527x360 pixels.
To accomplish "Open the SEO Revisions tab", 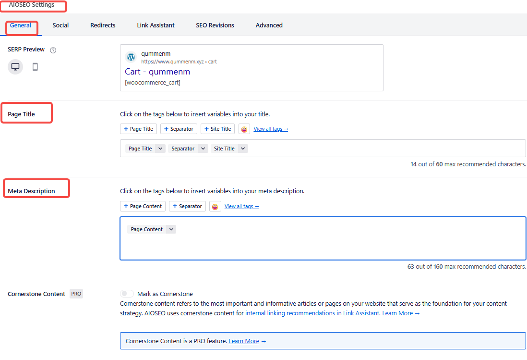I will click(215, 25).
